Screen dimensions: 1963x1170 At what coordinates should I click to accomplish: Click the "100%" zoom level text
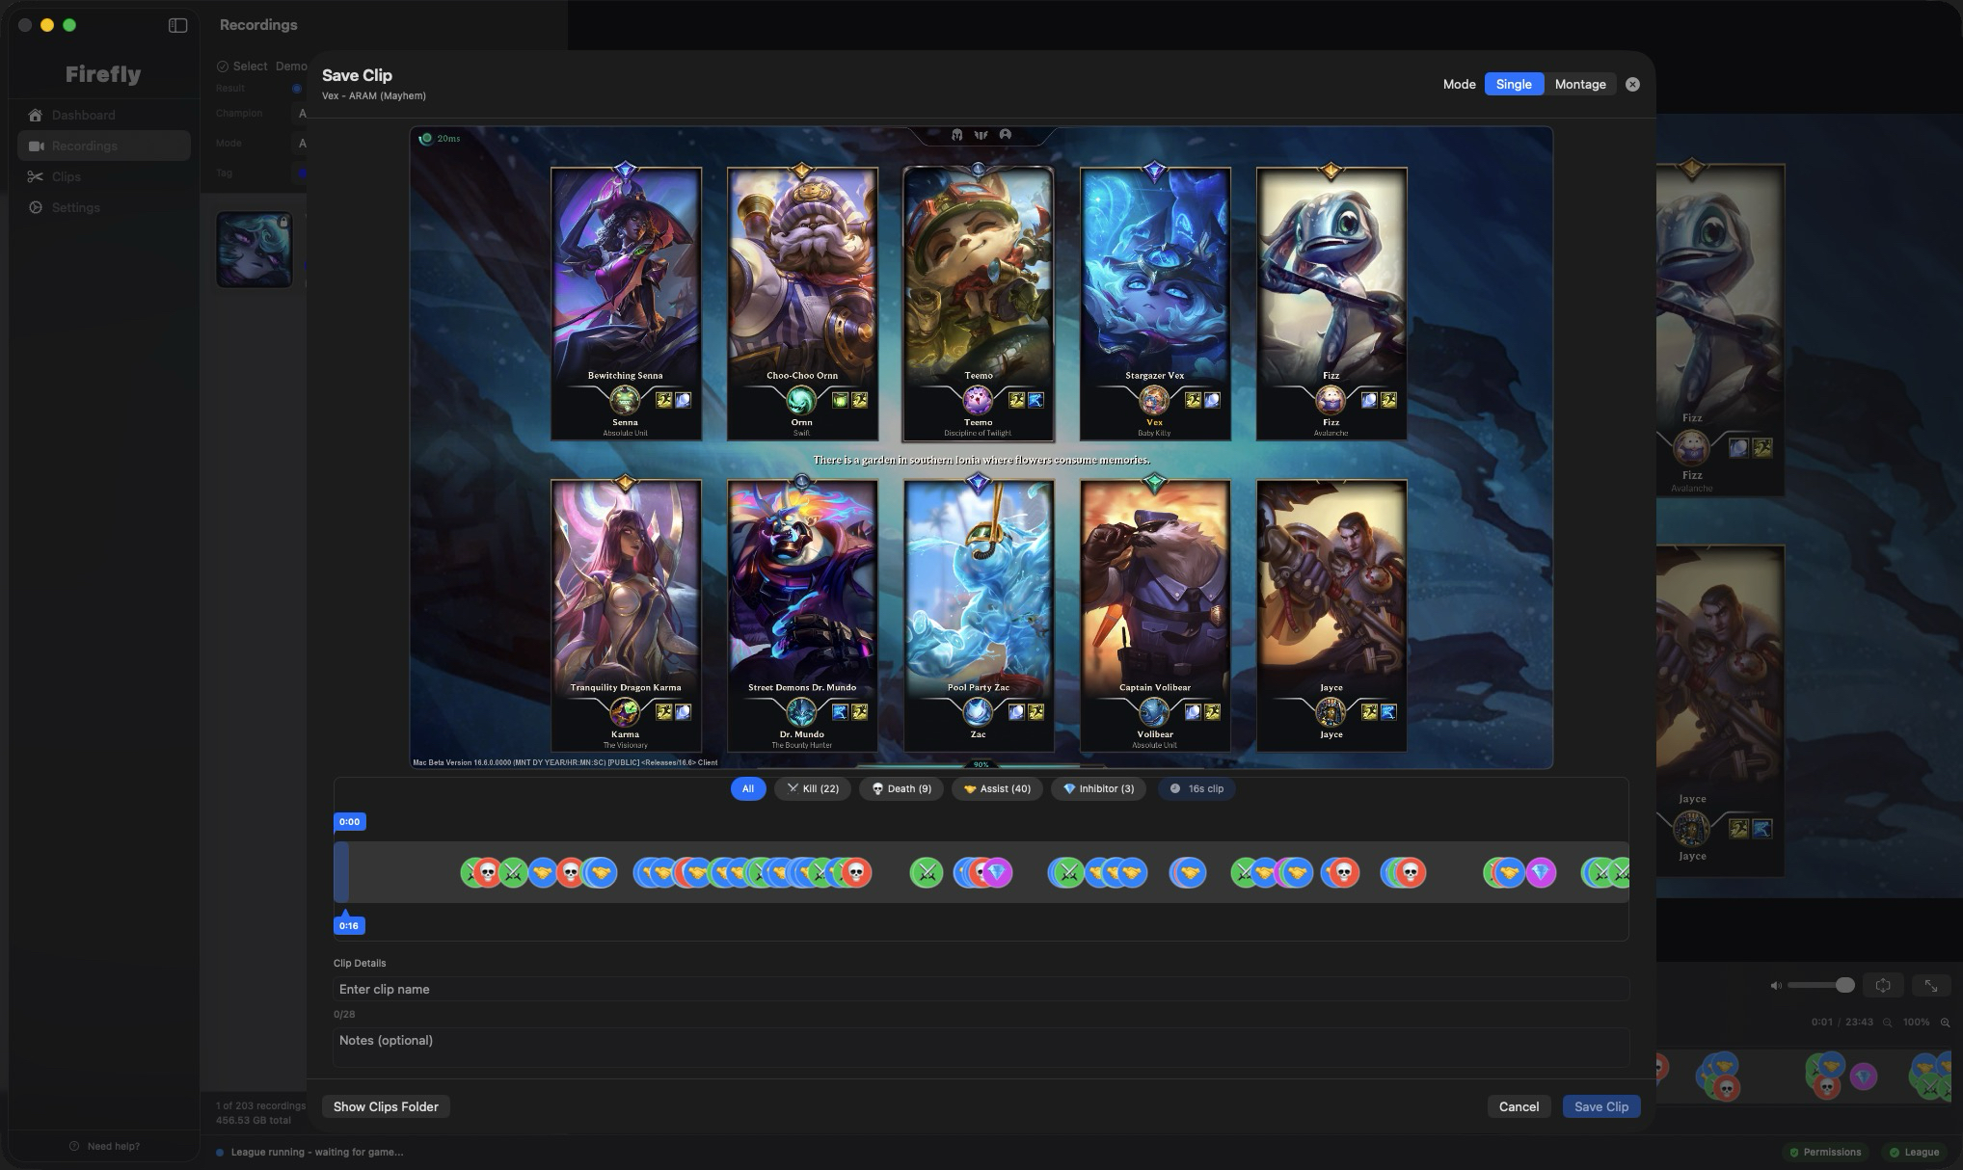point(1917,1023)
